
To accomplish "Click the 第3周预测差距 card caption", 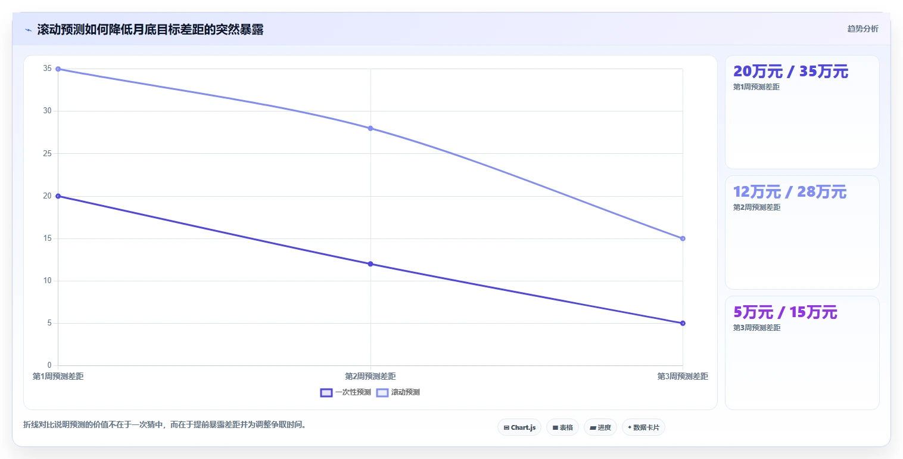I will [x=756, y=328].
